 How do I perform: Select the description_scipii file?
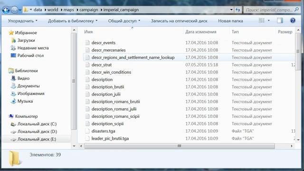108,123
